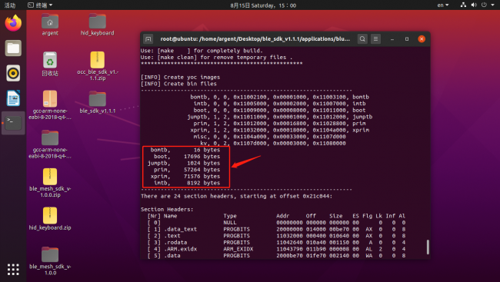Launch Rhythmbox music player from dock

(x=13, y=73)
